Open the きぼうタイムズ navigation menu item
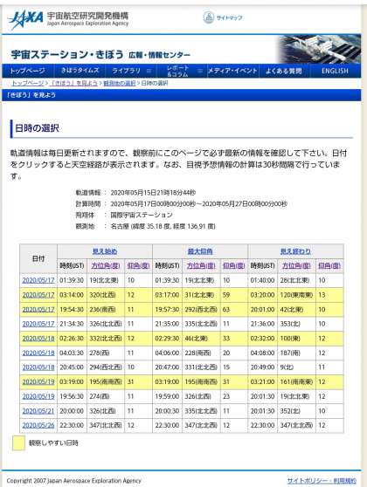Viewport: 367px width, 487px height. coord(80,71)
